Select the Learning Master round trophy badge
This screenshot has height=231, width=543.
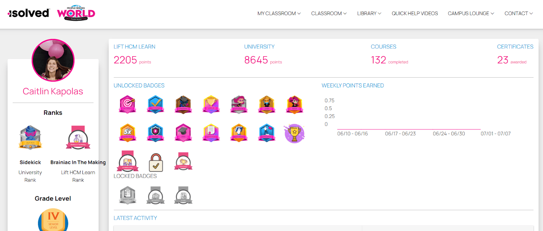coord(183,161)
